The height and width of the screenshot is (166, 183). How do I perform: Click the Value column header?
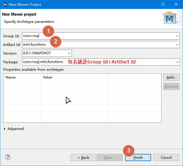pos(74,77)
